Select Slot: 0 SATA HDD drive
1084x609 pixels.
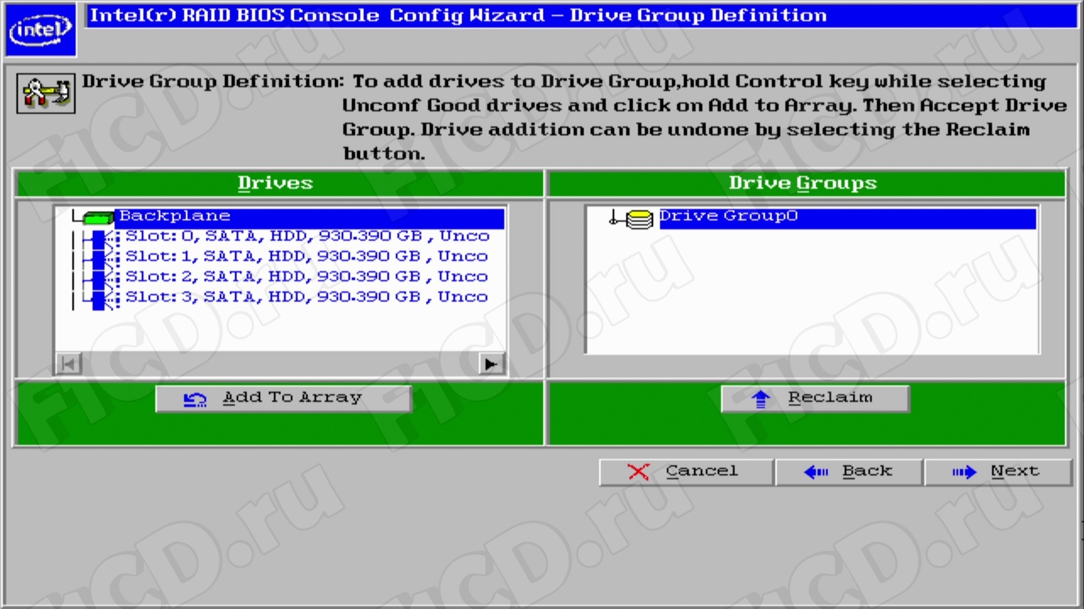[307, 236]
